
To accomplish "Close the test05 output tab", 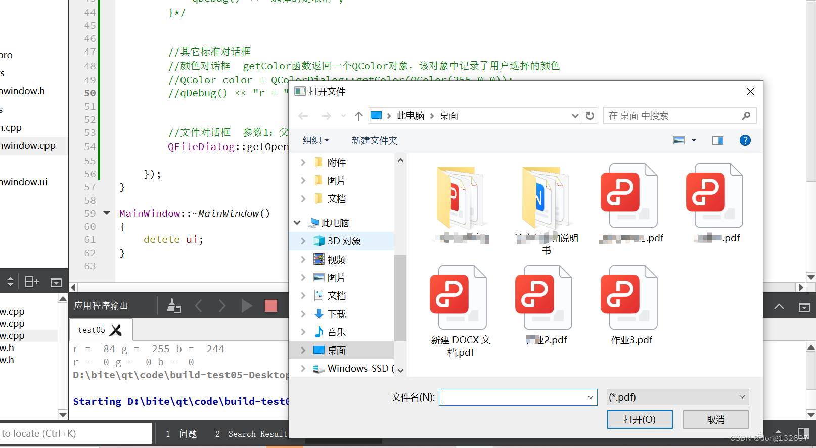I will click(116, 330).
